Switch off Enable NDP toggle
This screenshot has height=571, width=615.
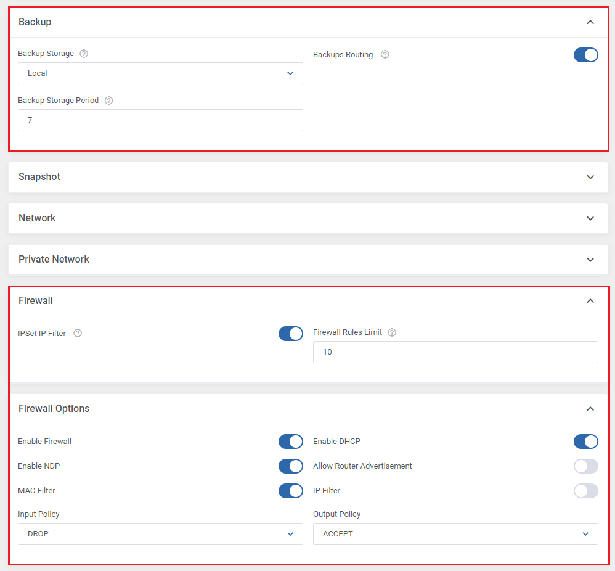(x=291, y=466)
